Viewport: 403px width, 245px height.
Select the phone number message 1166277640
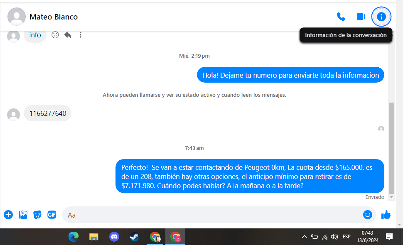[47, 113]
